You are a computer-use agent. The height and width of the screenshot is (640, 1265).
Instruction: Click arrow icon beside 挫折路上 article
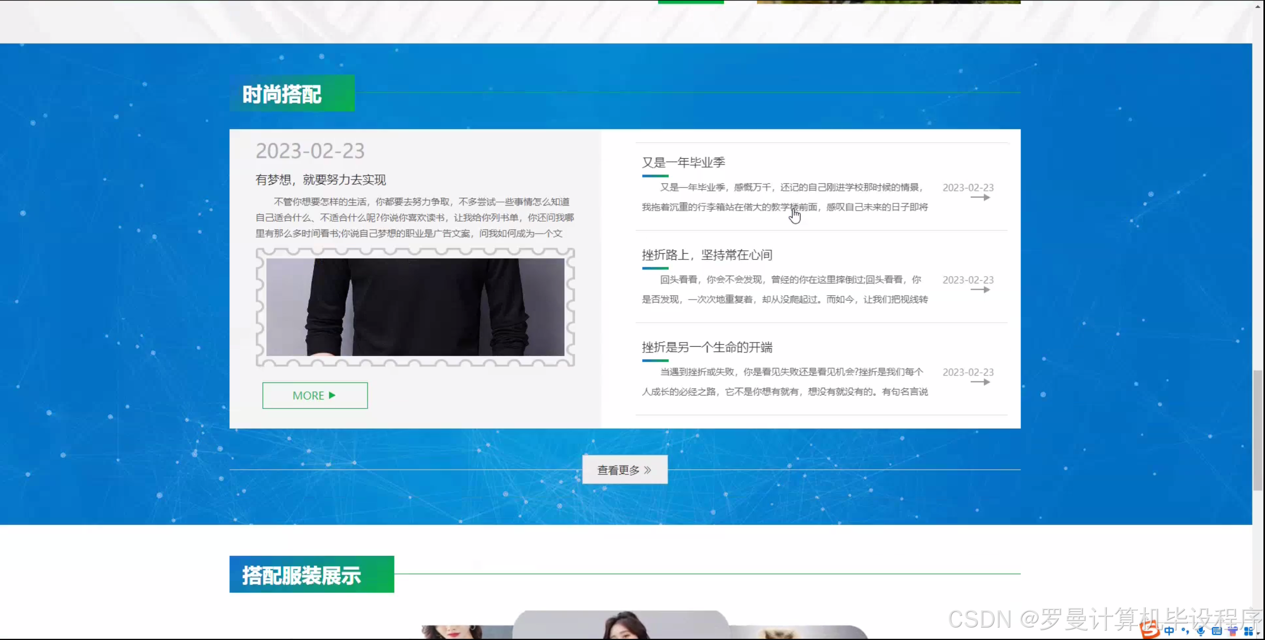point(980,290)
